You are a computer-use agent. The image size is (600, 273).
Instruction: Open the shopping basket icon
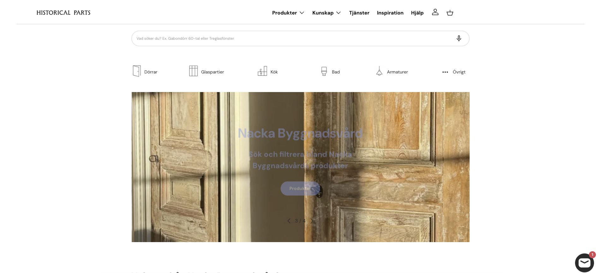click(450, 13)
